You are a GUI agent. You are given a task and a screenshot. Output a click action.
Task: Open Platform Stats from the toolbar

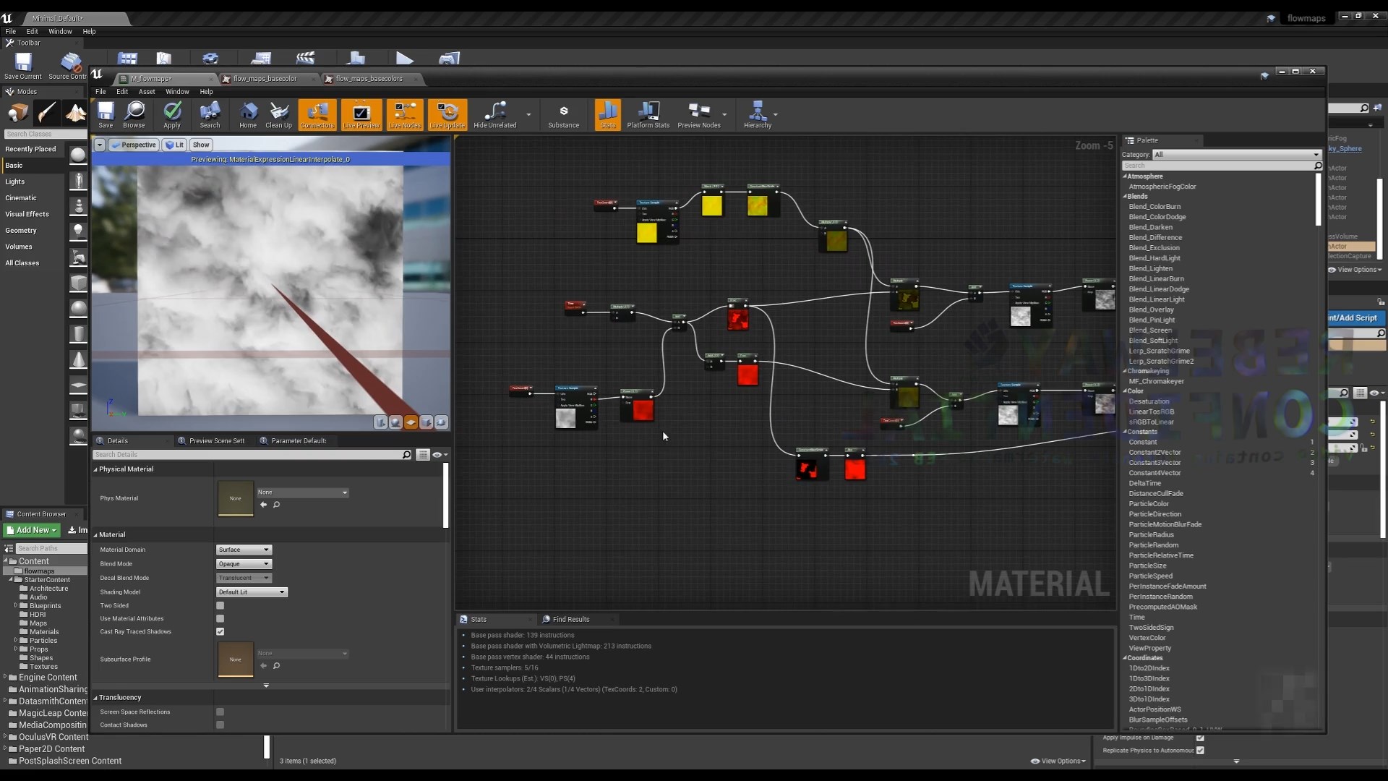[x=647, y=115]
